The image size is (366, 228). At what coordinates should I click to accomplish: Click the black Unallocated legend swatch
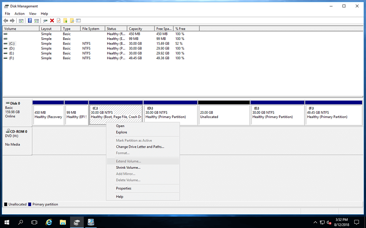pyautogui.click(x=6, y=204)
